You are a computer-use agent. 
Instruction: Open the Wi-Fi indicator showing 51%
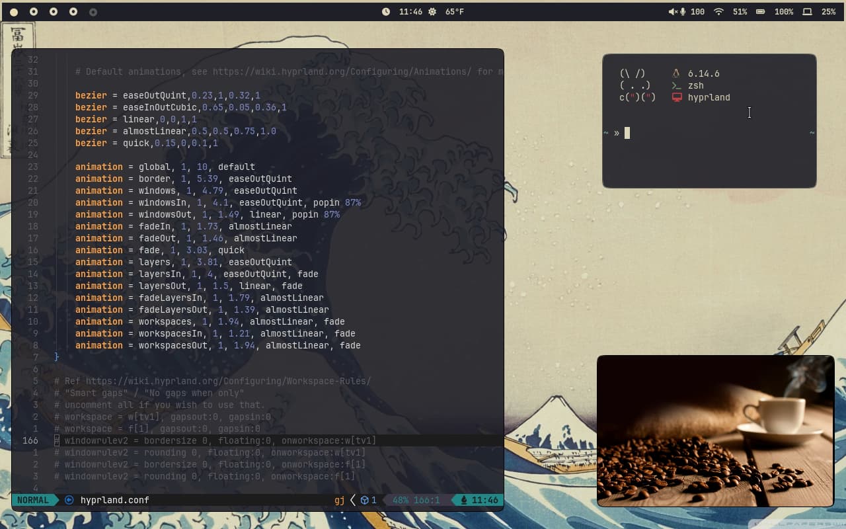[718, 12]
